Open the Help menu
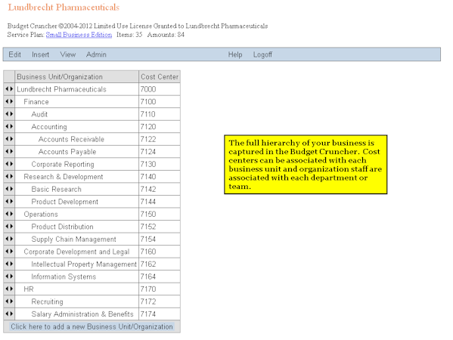Image resolution: width=453 pixels, height=340 pixels. [x=235, y=54]
